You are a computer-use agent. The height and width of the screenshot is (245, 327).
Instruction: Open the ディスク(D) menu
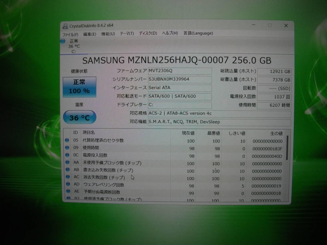click(x=148, y=33)
